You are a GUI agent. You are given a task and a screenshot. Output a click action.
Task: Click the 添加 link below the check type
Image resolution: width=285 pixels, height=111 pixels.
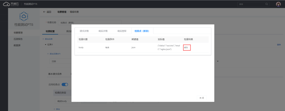[57, 109]
